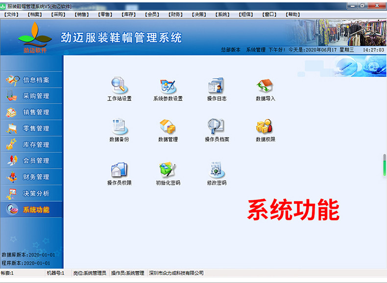Image resolution: width=387 pixels, height=283 pixels.
Task: Click the 劲迈软件 logo
Action: click(x=35, y=38)
